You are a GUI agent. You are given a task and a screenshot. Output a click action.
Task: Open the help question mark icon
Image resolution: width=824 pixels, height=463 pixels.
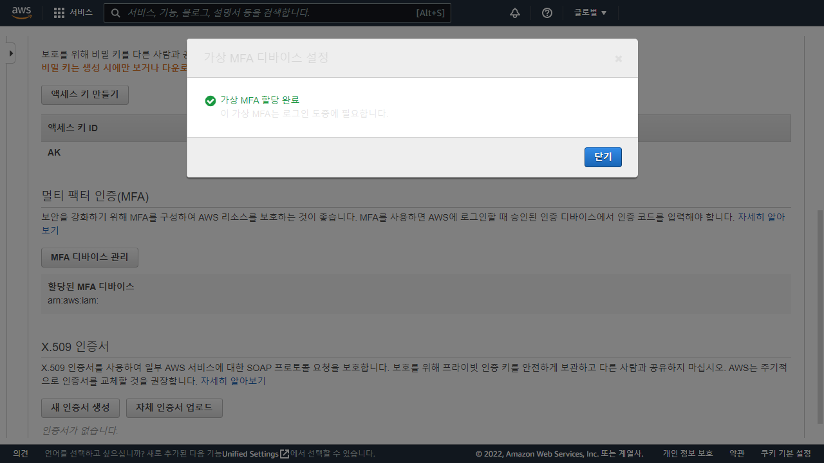(547, 13)
